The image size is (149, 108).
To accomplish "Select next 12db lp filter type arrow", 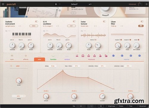I will tap(122, 26).
